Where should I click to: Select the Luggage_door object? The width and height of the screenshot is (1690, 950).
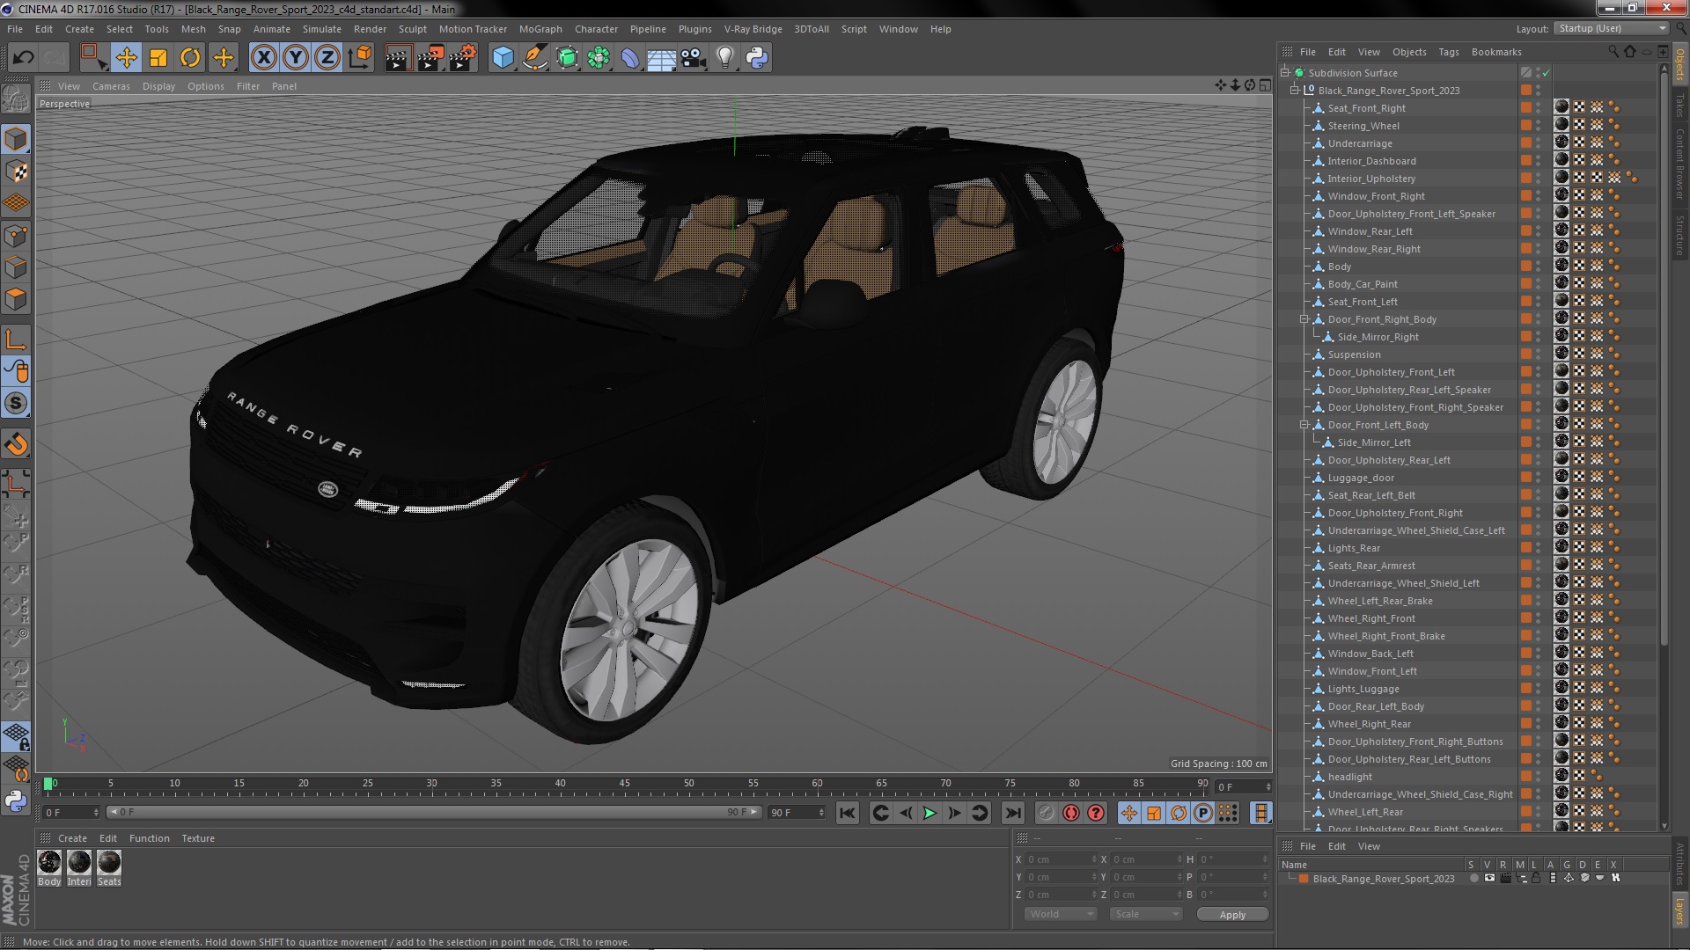1361,478
